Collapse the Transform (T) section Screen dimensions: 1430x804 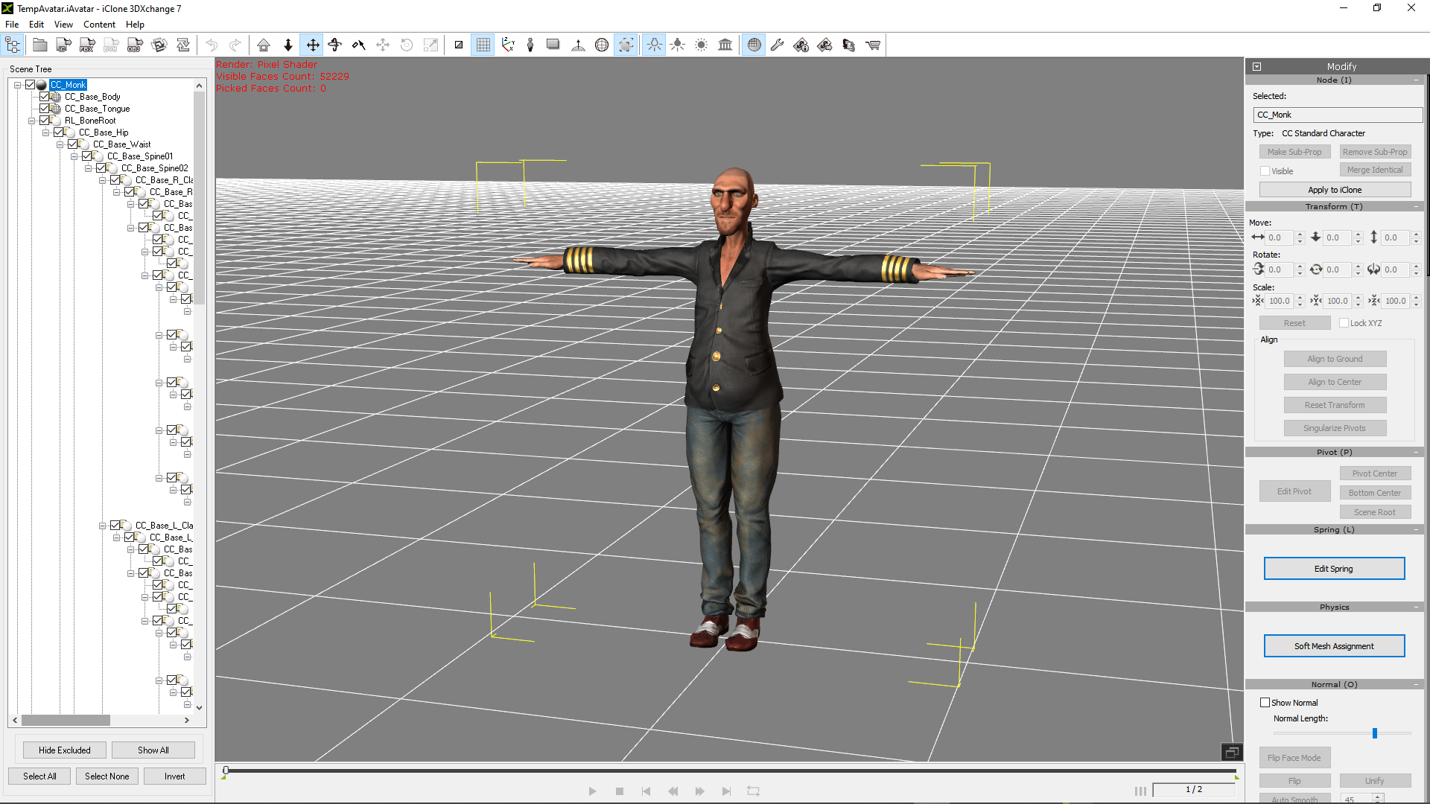[x=1417, y=207]
